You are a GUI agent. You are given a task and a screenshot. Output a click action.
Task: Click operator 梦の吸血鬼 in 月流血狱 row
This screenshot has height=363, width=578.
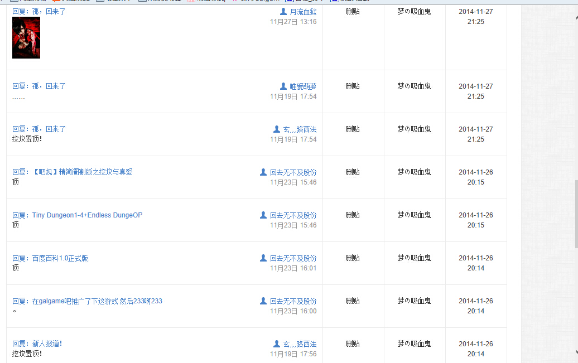(414, 11)
